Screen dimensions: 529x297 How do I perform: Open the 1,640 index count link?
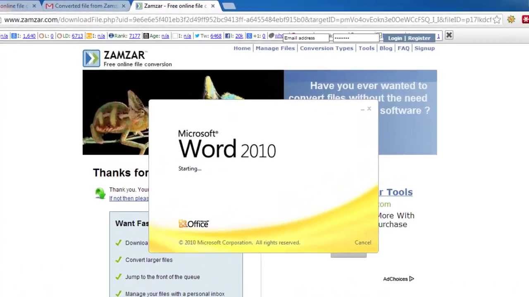coord(29,36)
